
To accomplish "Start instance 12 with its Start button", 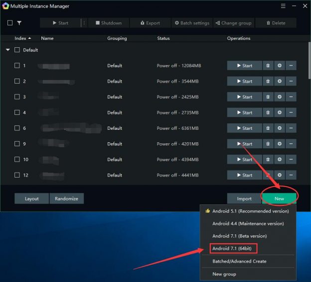I will [x=244, y=175].
